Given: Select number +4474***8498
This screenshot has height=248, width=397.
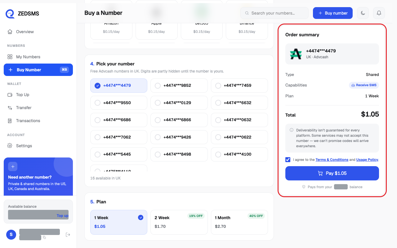Looking at the screenshot, I should tap(179, 154).
